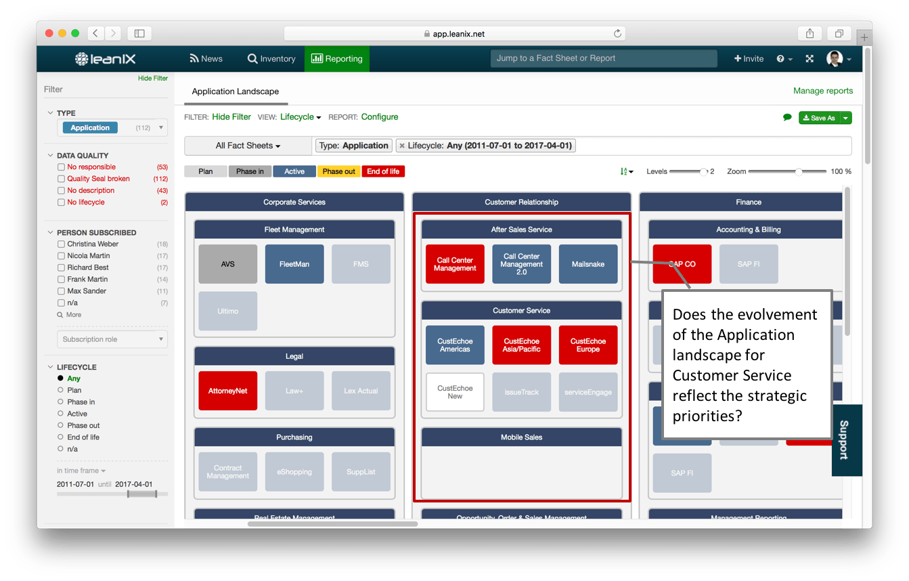
Task: Click the 'Jump to a Fact Sheet' search field
Action: (602, 58)
